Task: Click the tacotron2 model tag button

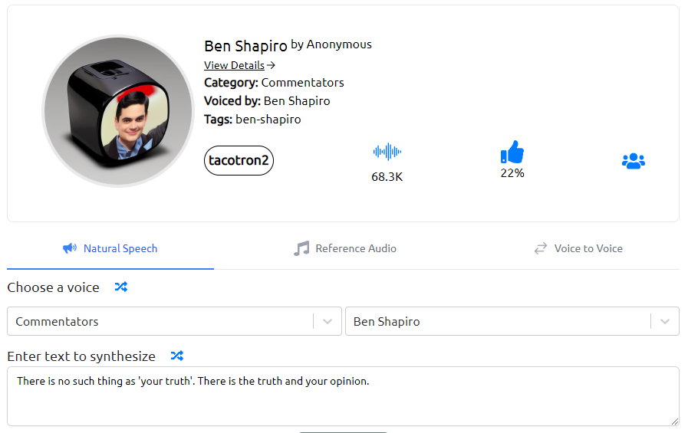Action: pyautogui.click(x=239, y=160)
